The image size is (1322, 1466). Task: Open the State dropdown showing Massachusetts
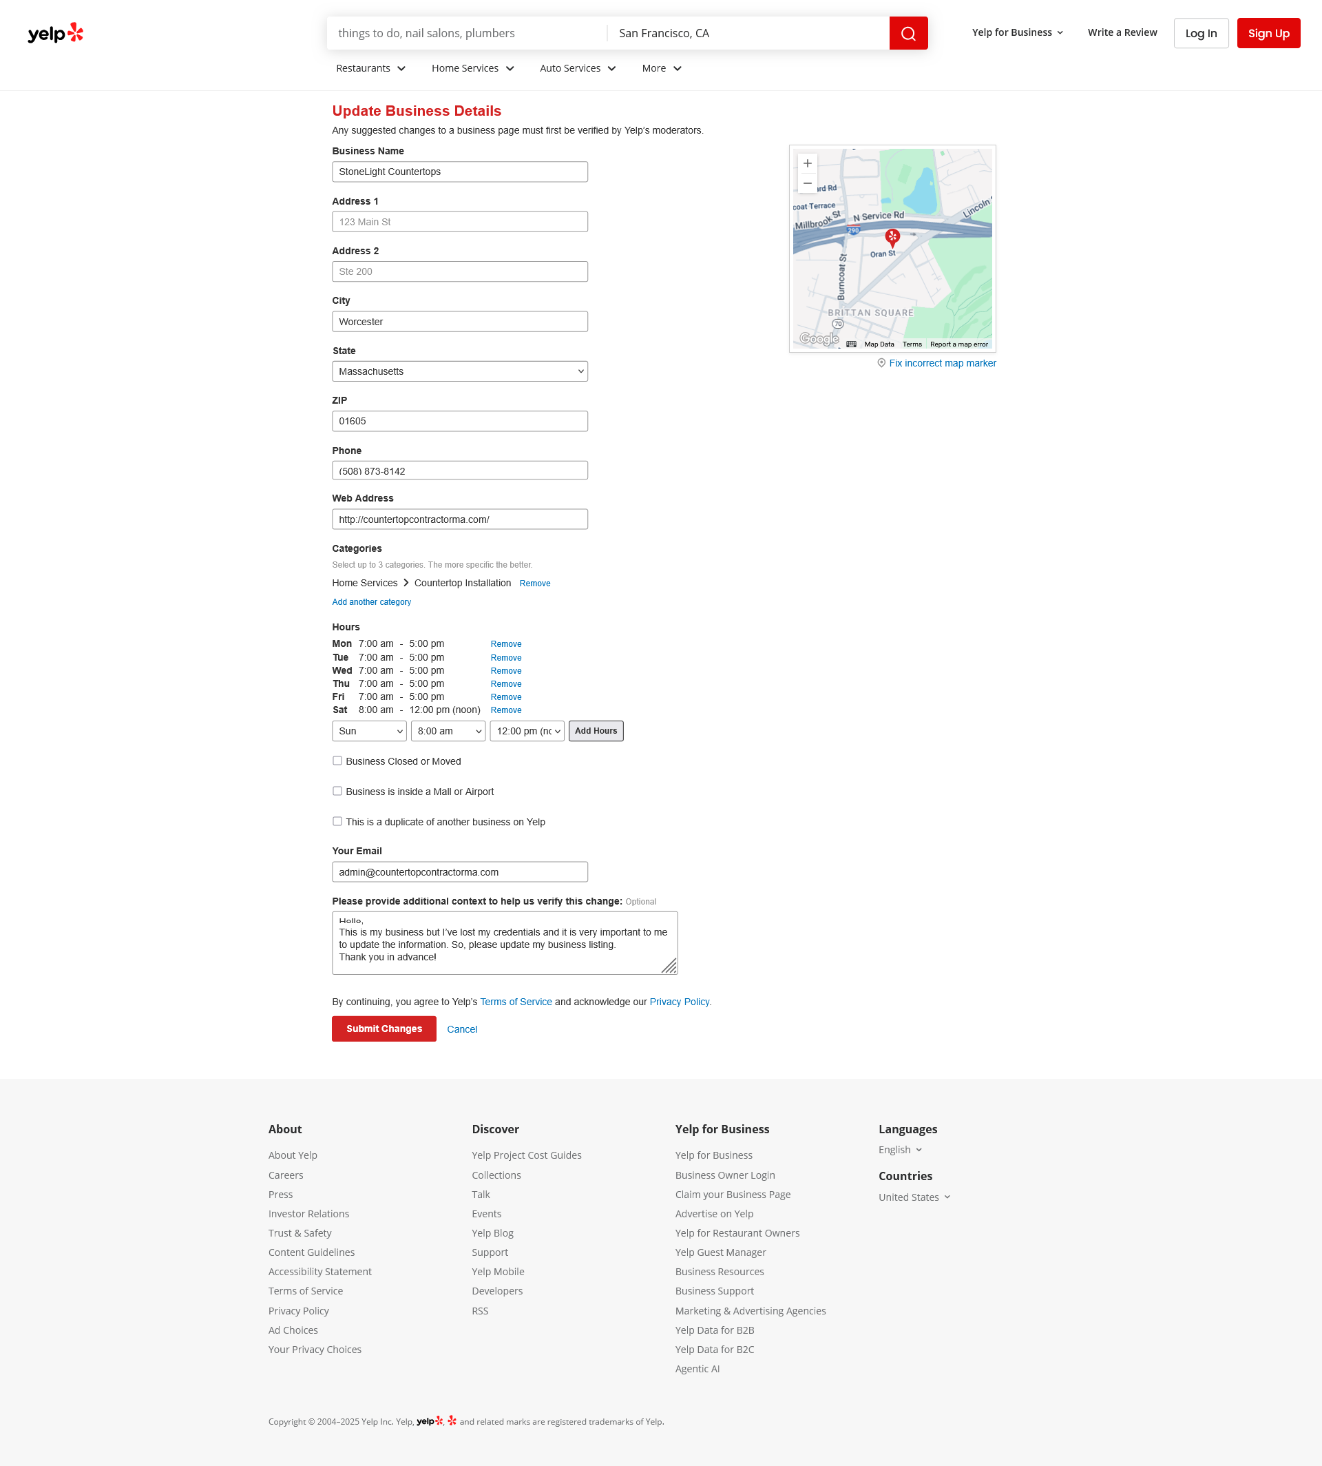[460, 371]
